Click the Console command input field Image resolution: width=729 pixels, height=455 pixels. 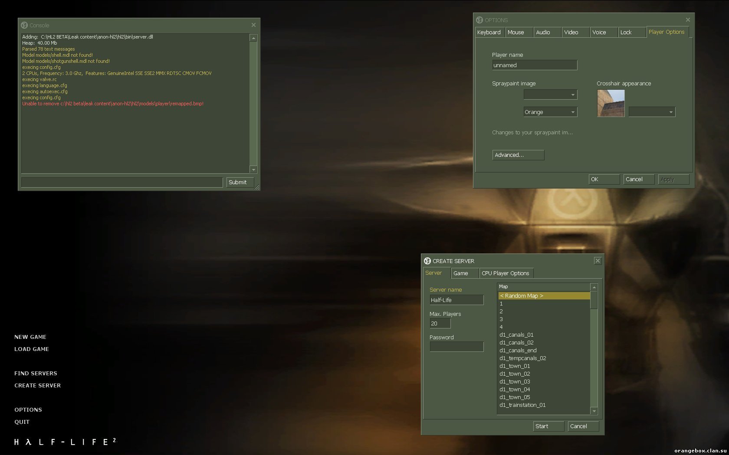coord(122,182)
